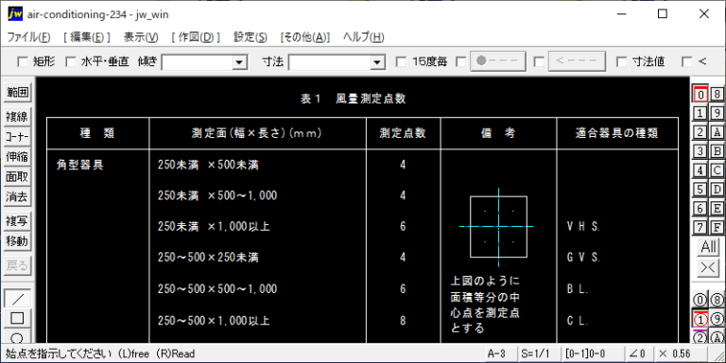Toggle the 15度毎 checkbox

402,61
